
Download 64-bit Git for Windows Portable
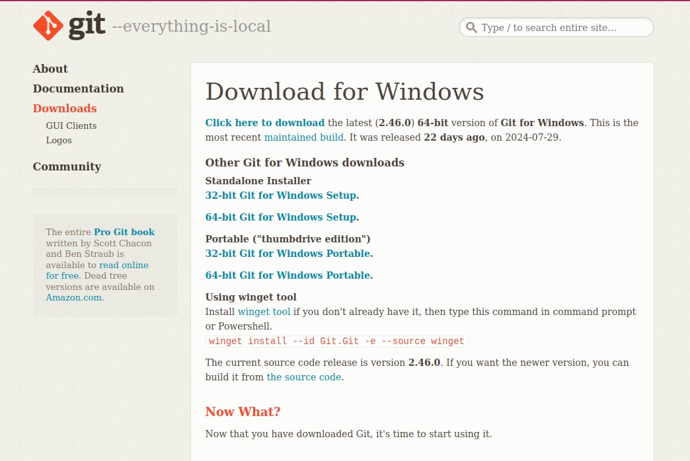289,275
